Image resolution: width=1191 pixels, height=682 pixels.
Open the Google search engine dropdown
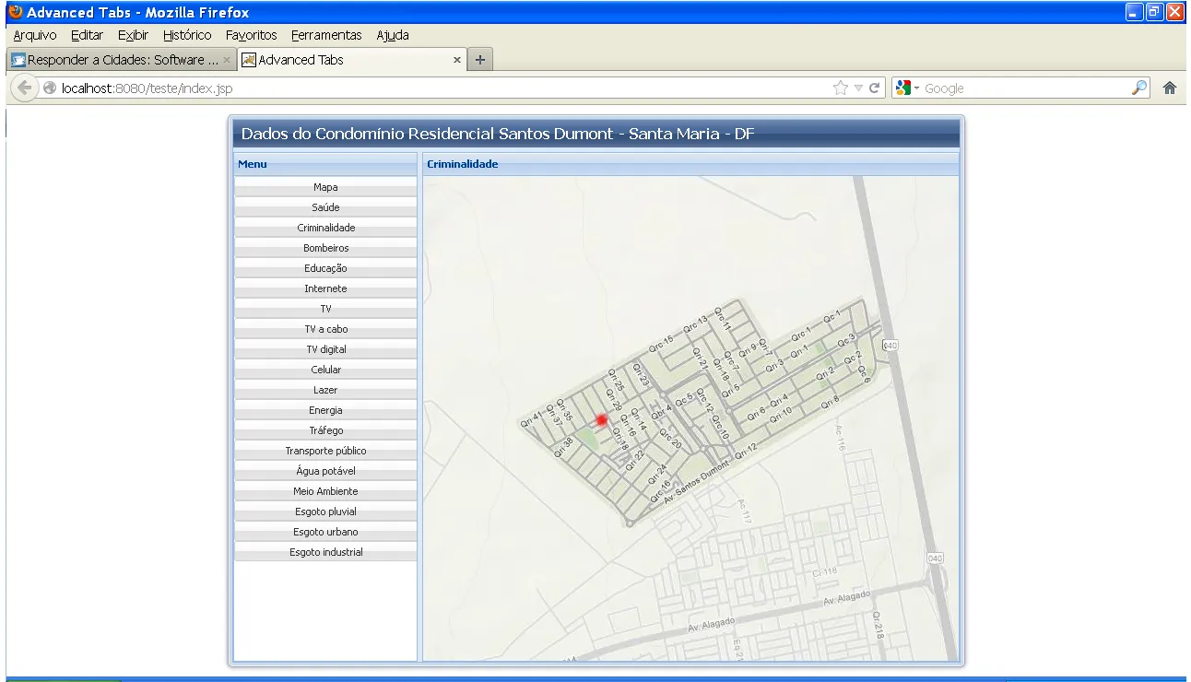tap(906, 88)
